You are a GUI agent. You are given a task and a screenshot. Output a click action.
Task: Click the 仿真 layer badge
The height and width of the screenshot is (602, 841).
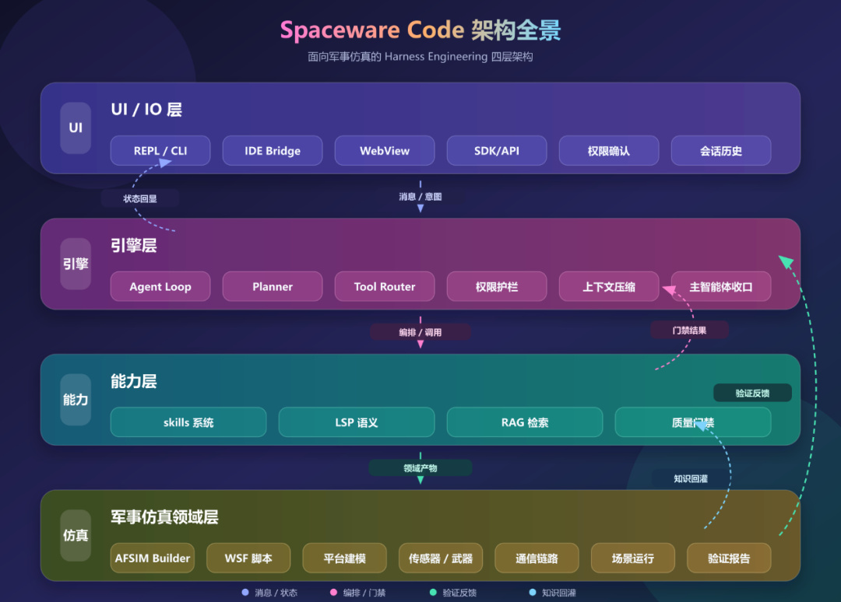(76, 536)
